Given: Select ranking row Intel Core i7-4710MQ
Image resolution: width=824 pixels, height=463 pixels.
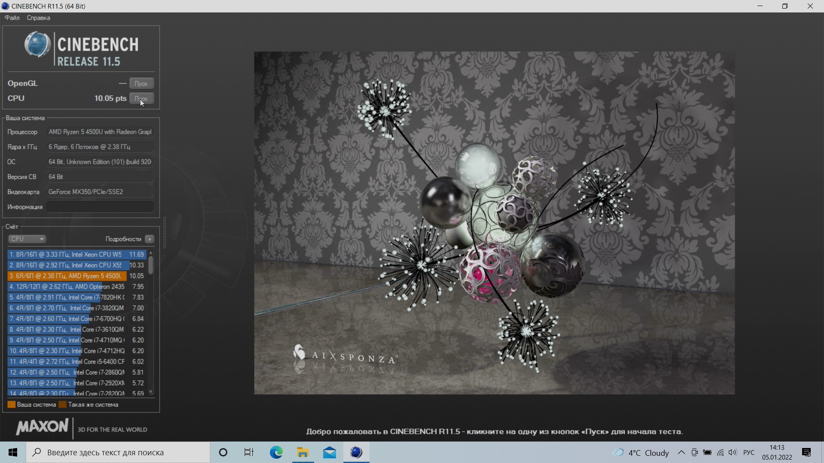Looking at the screenshot, I should coord(77,340).
